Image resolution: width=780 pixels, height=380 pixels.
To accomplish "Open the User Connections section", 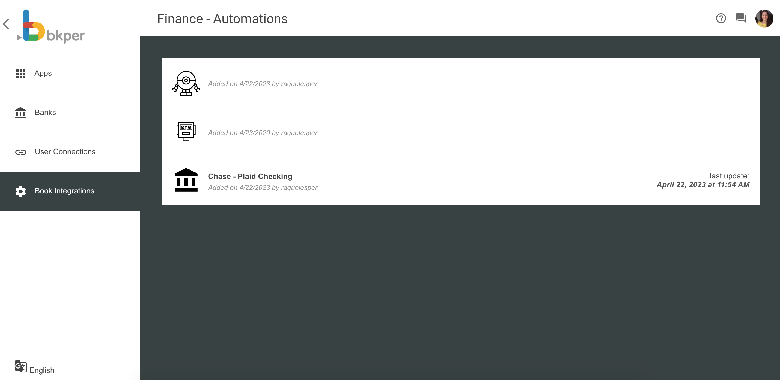I will coord(65,151).
